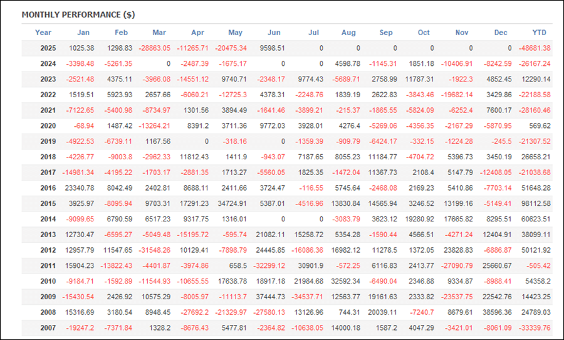This screenshot has height=340, width=564.
Task: Select 2015 YTD value 98112.58
Action: pyautogui.click(x=536, y=203)
